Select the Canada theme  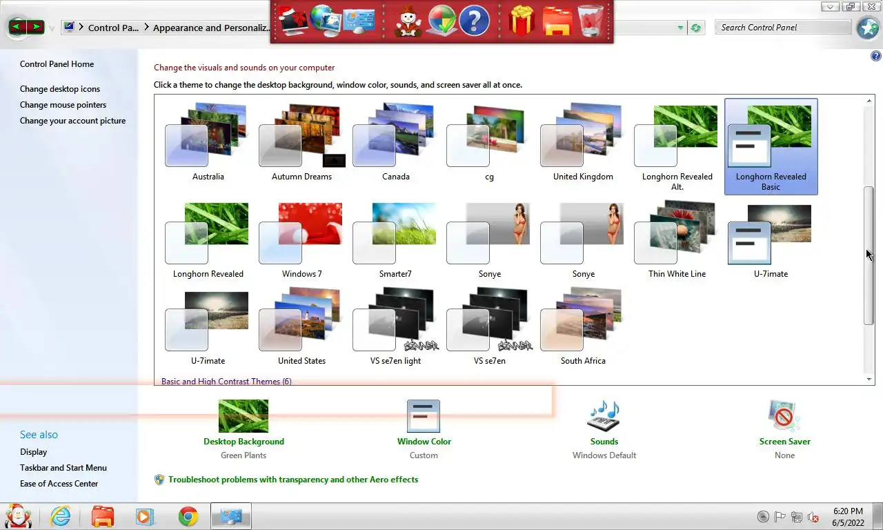[395, 143]
